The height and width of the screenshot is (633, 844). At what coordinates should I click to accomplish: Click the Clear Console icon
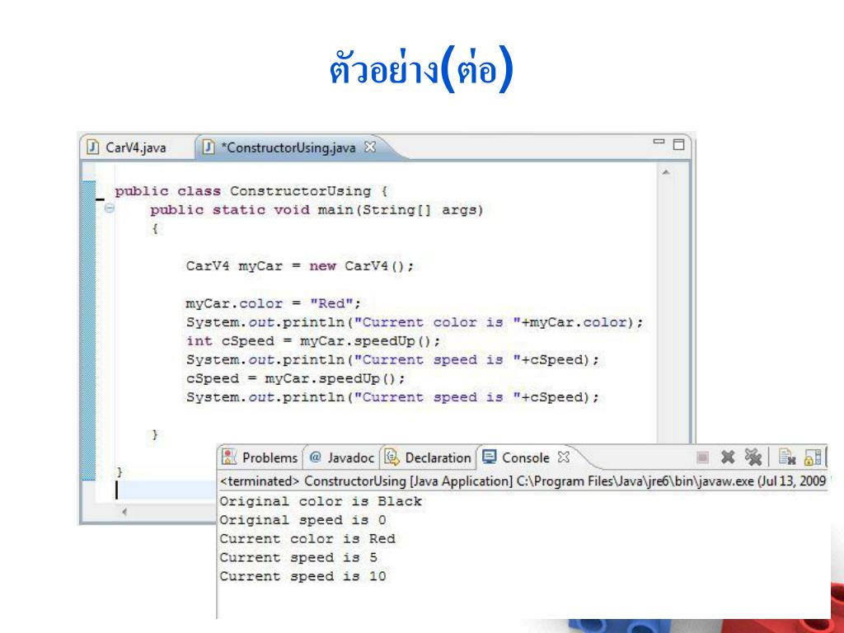(x=787, y=457)
